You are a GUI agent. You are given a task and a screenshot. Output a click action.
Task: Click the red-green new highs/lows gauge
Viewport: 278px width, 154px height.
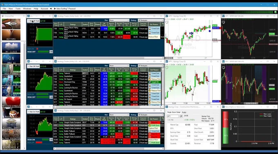[x=226, y=128]
